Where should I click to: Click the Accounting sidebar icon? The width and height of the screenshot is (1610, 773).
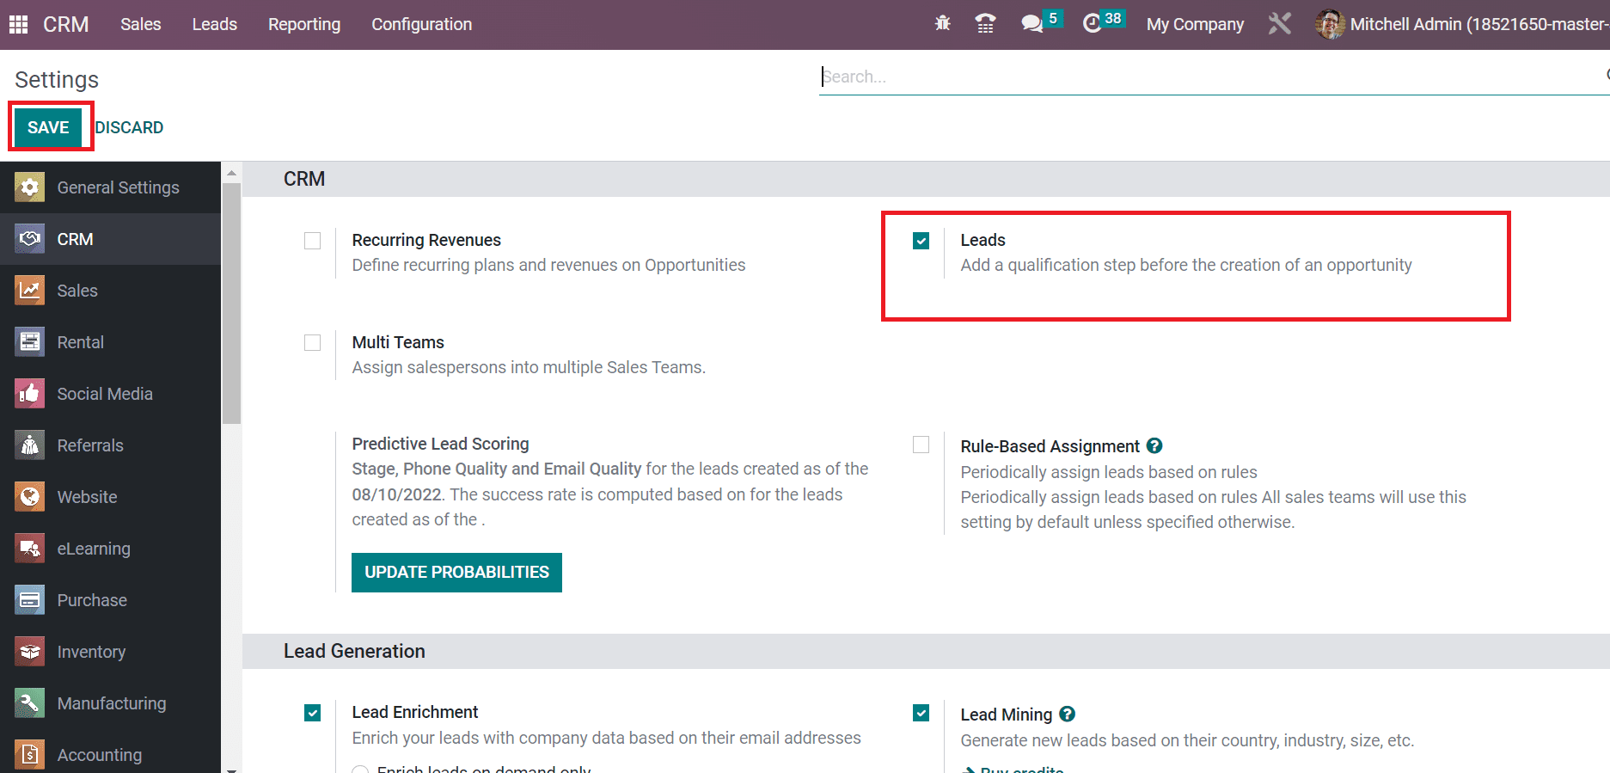30,755
